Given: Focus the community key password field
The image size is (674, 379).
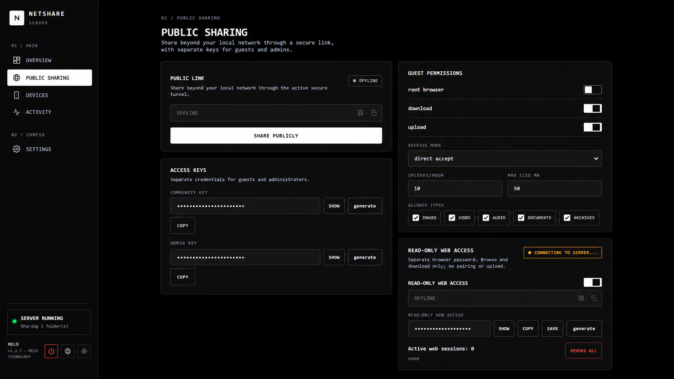Looking at the screenshot, I should 245,206.
